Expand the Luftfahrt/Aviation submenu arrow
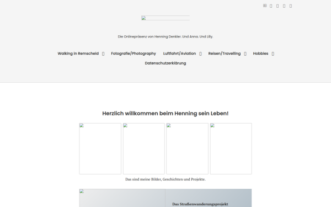 (201, 54)
